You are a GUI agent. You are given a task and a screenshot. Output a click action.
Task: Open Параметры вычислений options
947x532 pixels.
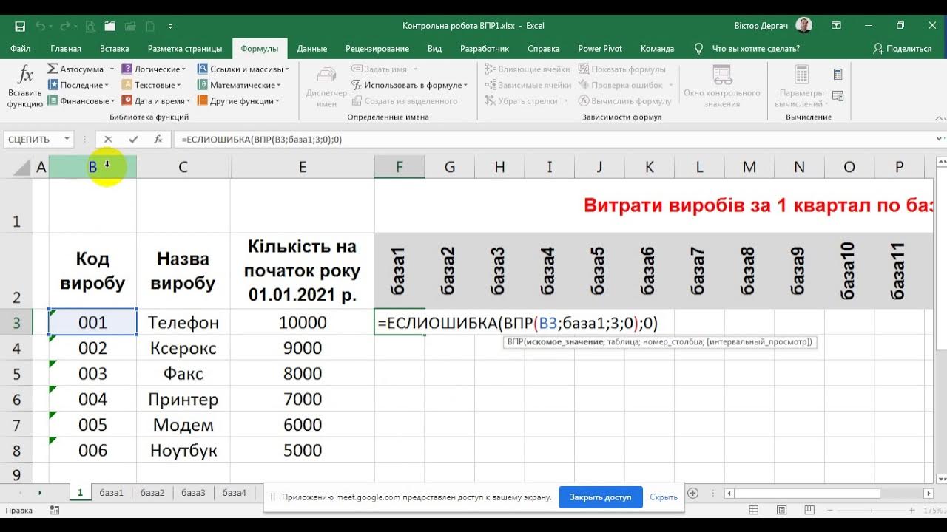tap(801, 86)
